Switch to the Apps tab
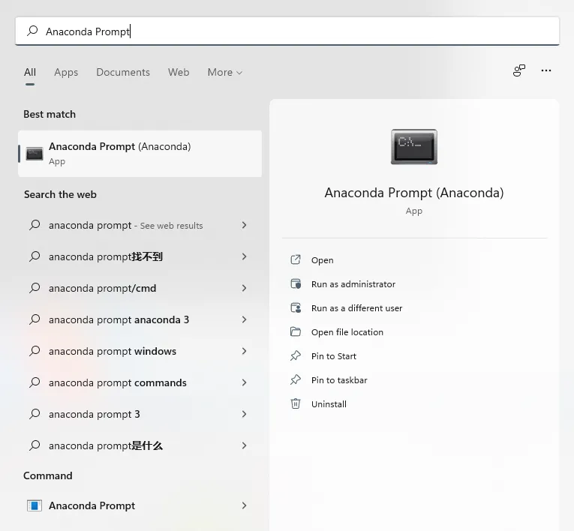Image resolution: width=574 pixels, height=531 pixels. coord(66,72)
